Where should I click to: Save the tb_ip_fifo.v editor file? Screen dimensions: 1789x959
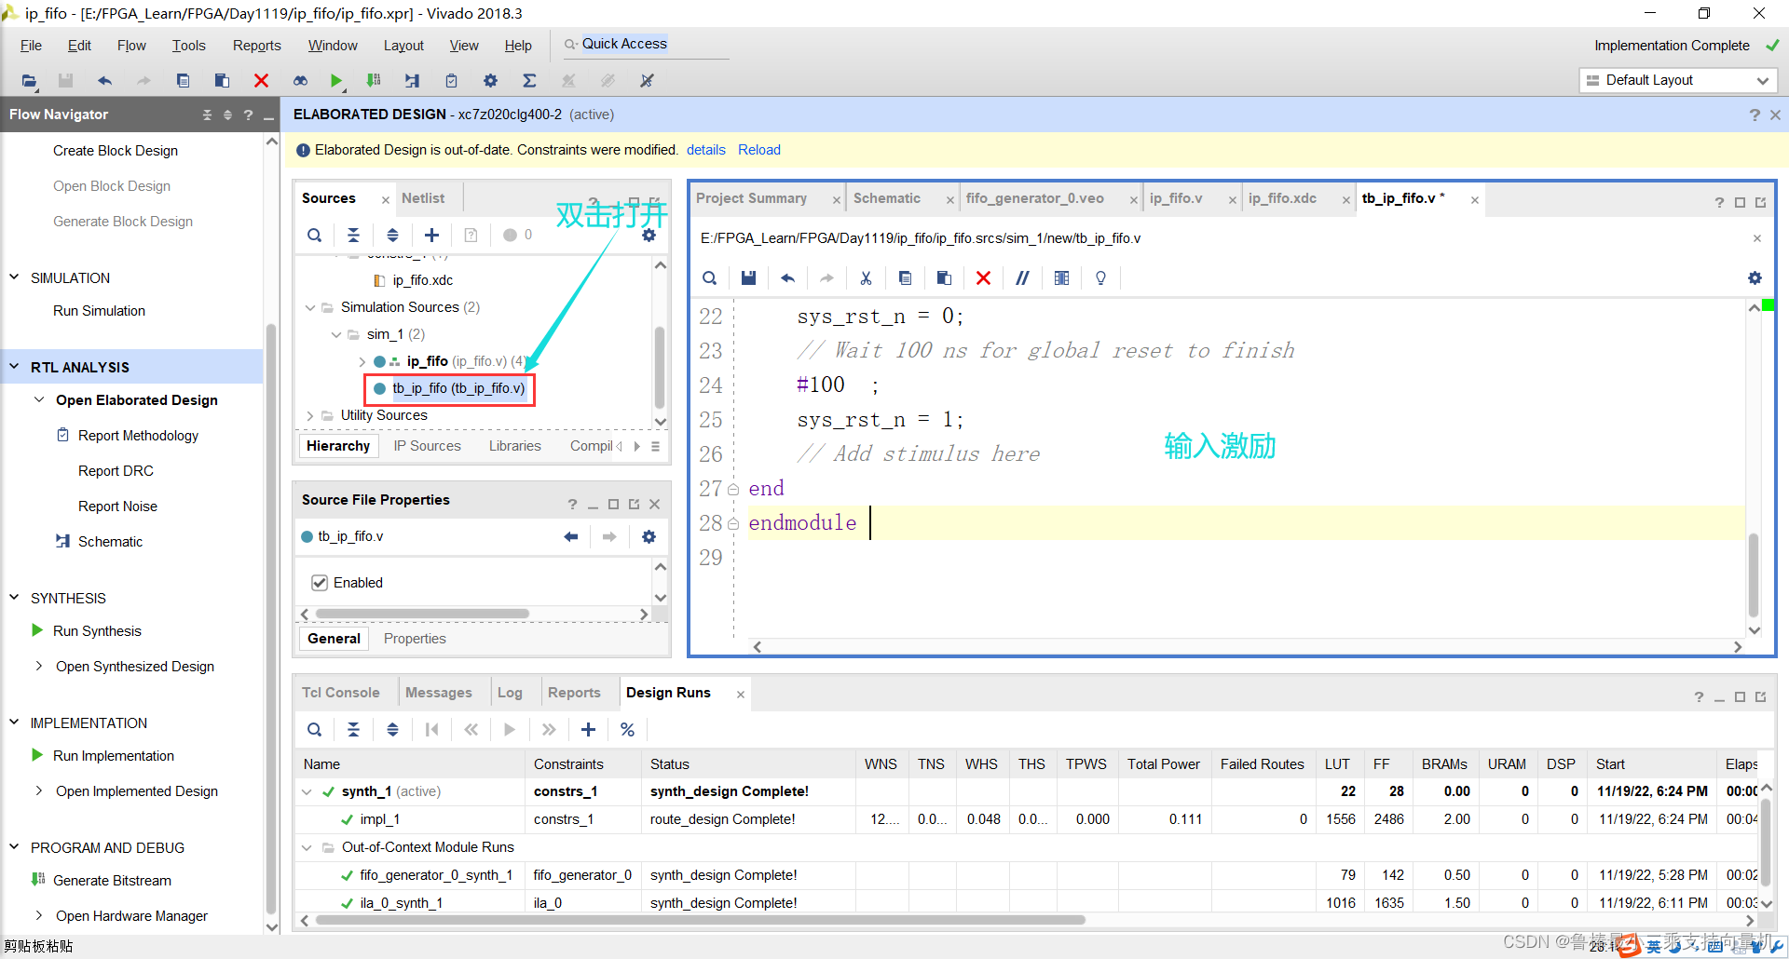[748, 278]
